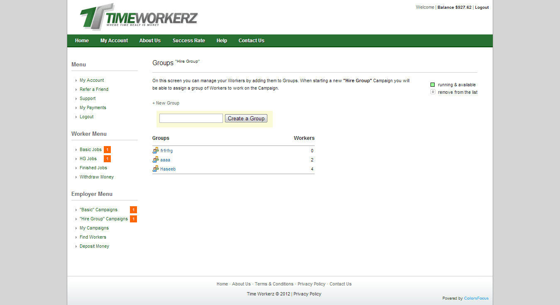Screen dimensions: 560x305
Task: Click the group icon beside aaaa
Action: click(156, 159)
